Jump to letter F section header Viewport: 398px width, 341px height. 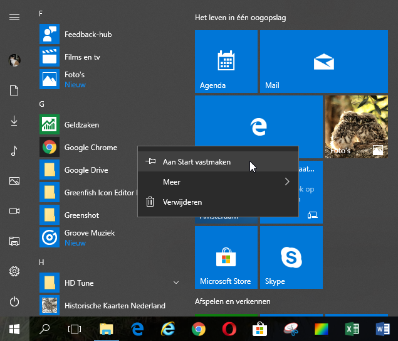tap(41, 13)
